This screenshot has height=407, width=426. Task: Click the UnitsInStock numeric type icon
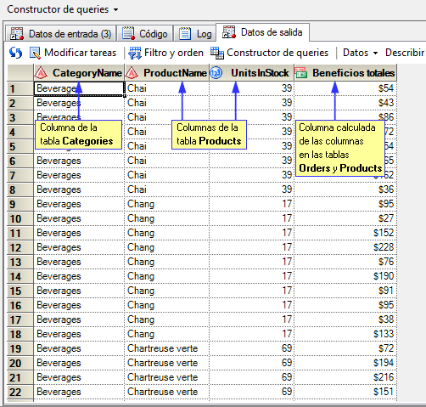coord(216,73)
